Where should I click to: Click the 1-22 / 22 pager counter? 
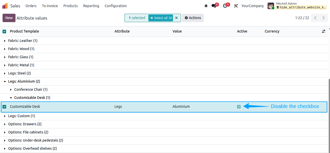[302, 18]
